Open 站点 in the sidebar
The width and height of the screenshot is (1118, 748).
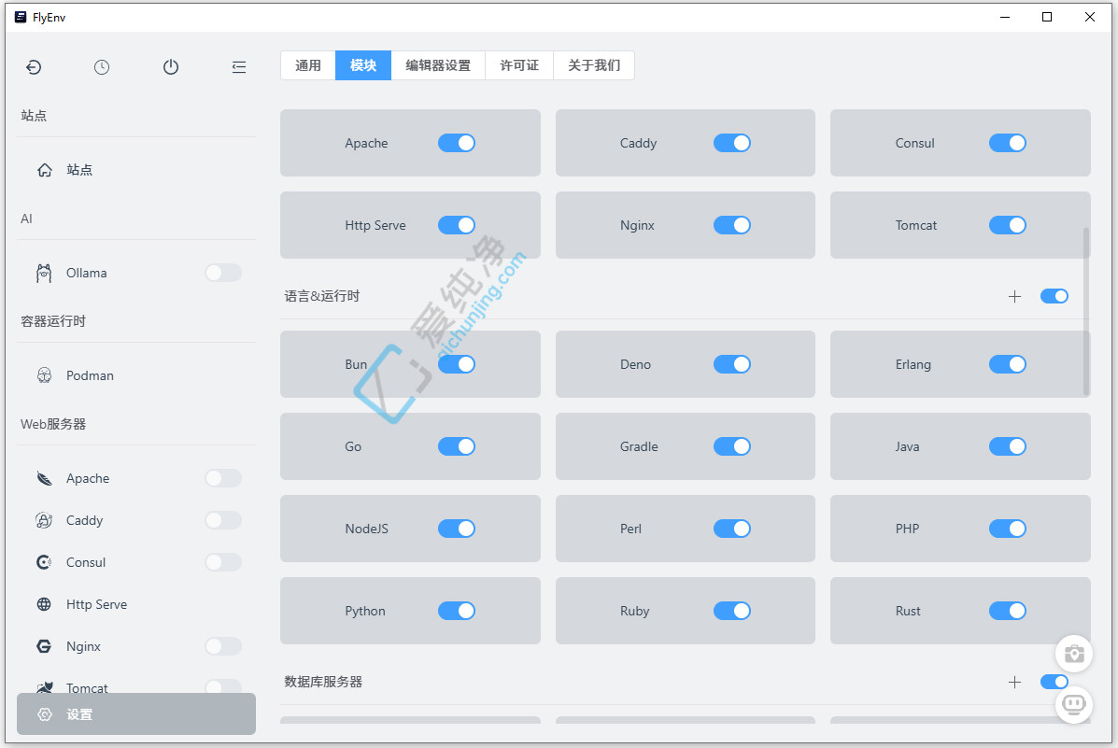pos(79,170)
